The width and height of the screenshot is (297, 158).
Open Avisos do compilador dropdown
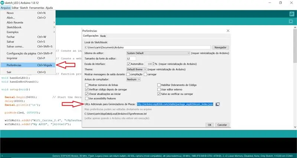pyautogui.click(x=133, y=79)
